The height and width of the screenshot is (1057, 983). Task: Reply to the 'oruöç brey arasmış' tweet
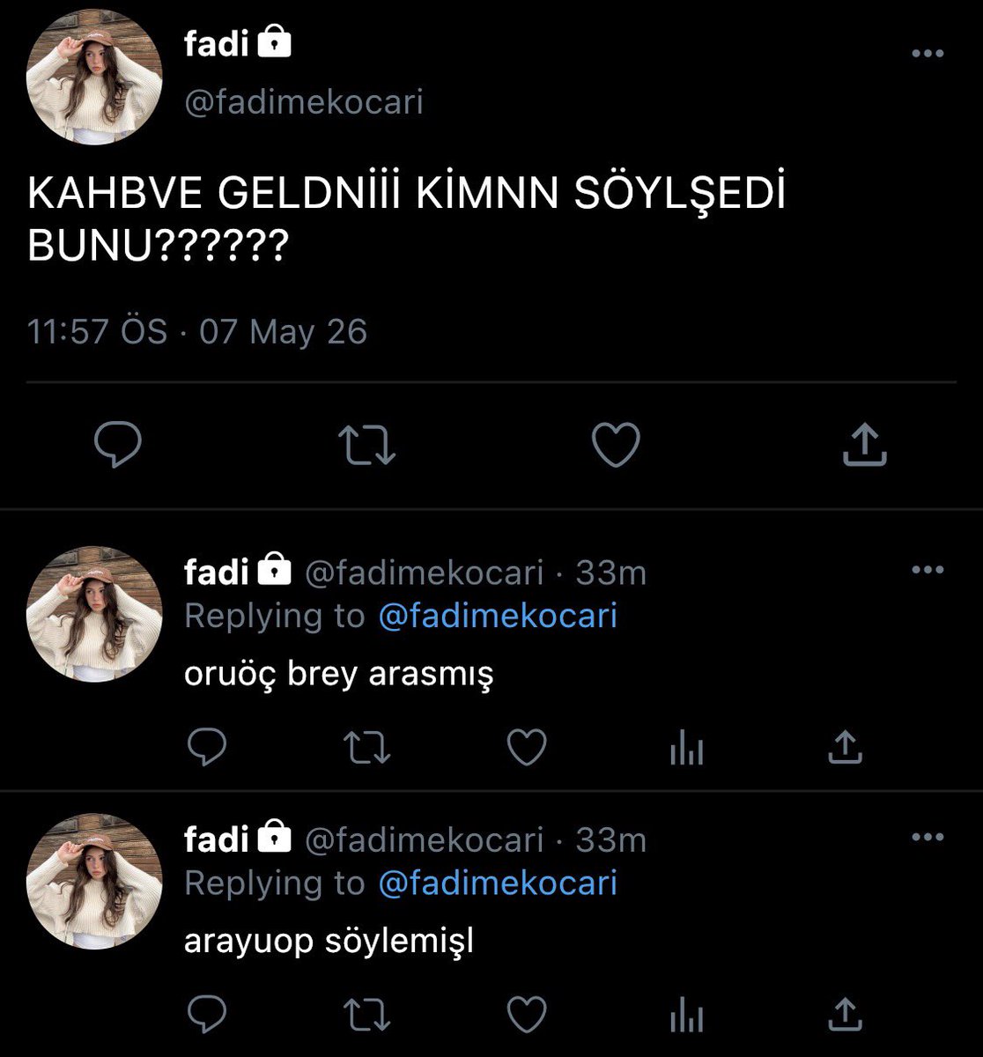point(208,748)
